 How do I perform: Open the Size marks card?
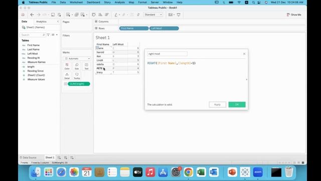(x=77, y=66)
